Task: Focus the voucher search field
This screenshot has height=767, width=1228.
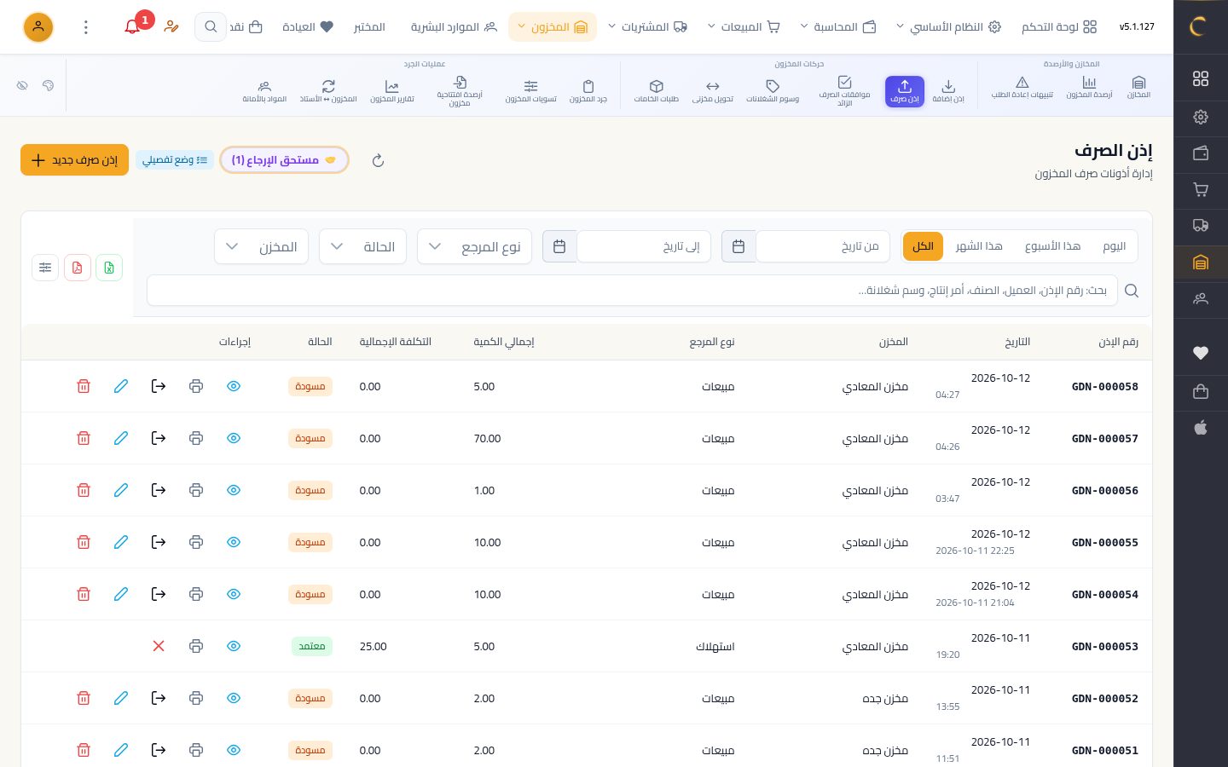Action: (632, 291)
